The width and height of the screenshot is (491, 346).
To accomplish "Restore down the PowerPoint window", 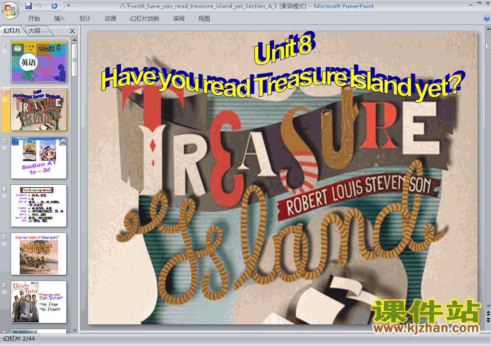I will 479,4.
